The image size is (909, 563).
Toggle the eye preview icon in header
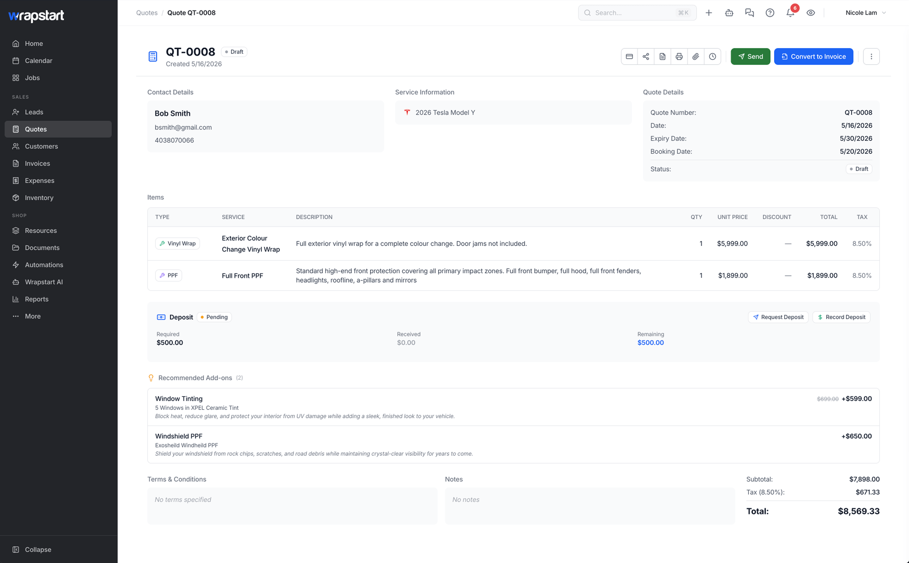[811, 13]
